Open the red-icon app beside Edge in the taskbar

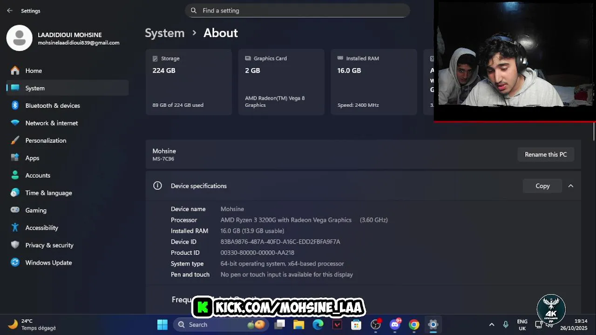337,325
